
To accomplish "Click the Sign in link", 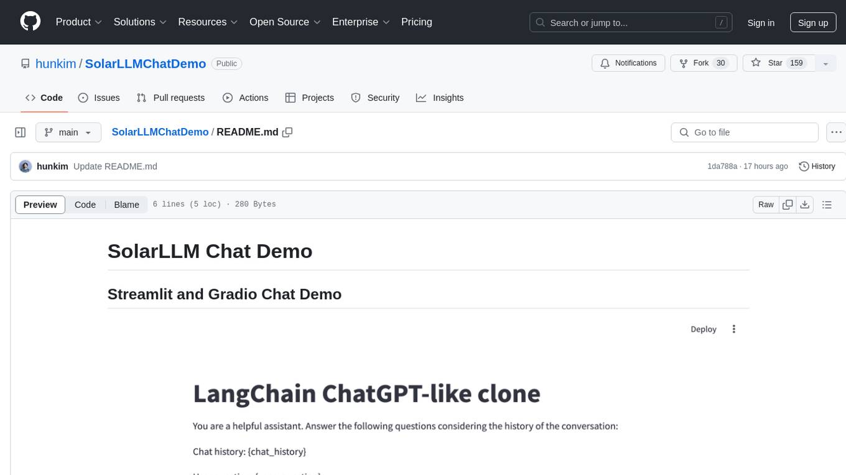I will click(x=761, y=22).
